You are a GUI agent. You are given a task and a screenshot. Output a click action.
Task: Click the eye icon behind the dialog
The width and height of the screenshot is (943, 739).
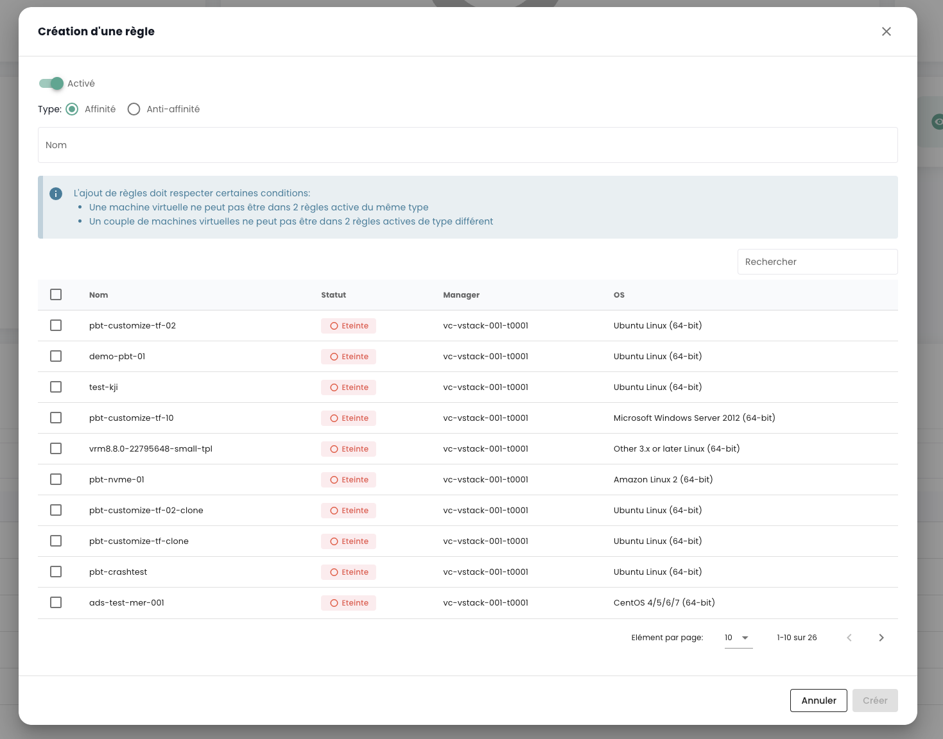point(937,122)
